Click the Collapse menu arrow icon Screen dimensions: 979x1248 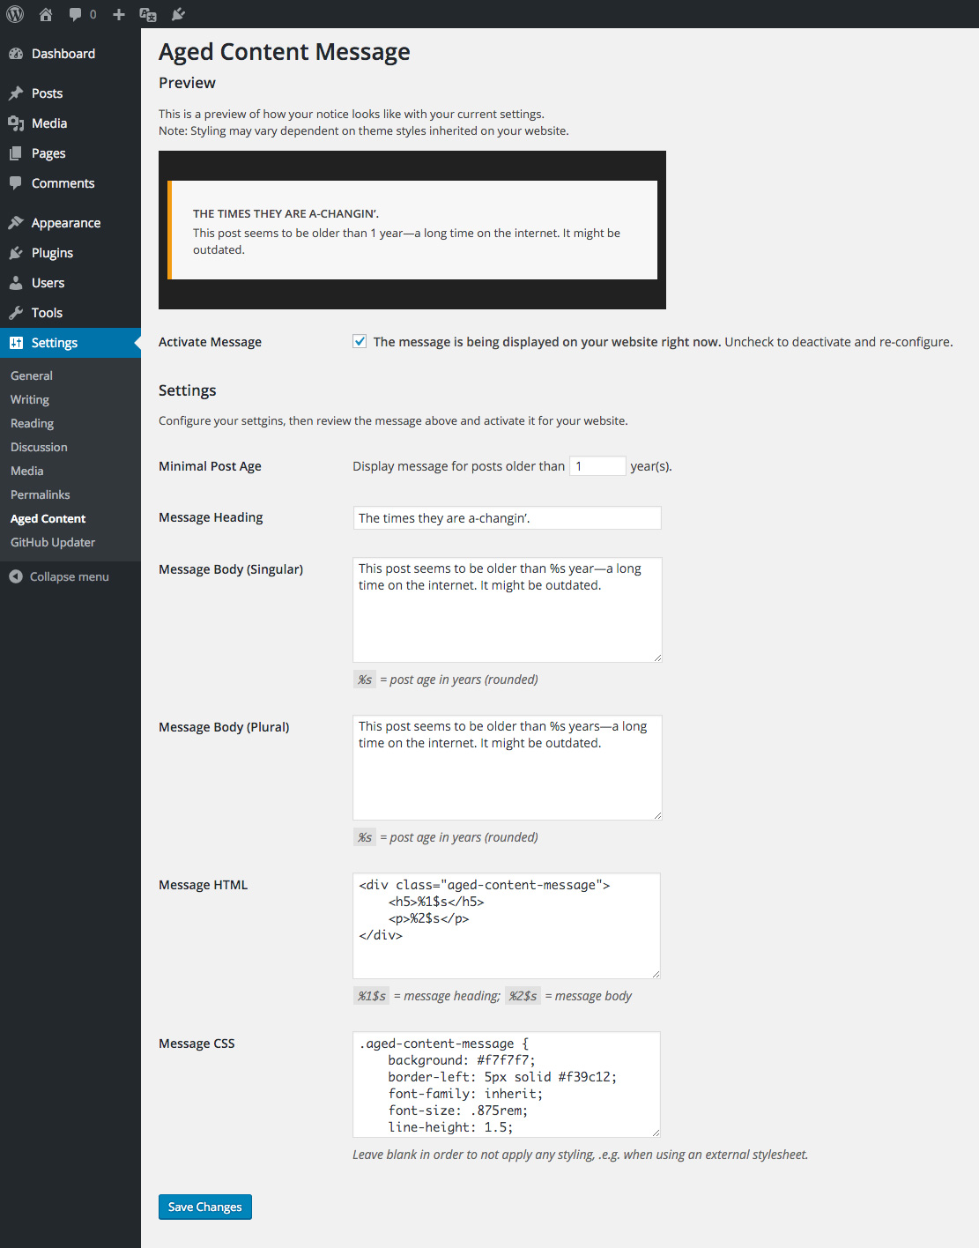(16, 576)
